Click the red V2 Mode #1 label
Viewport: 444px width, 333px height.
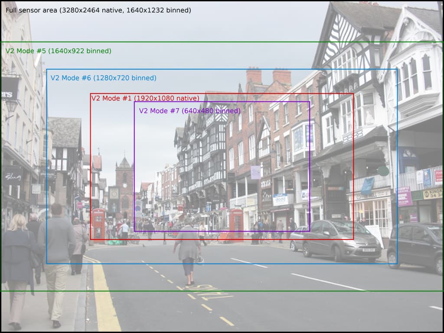pyautogui.click(x=145, y=98)
